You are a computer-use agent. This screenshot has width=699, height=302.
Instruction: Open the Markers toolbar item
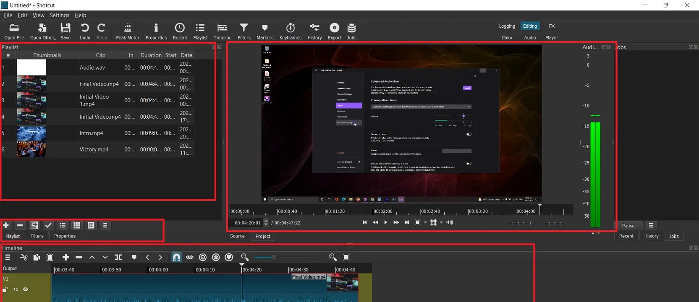(265, 31)
